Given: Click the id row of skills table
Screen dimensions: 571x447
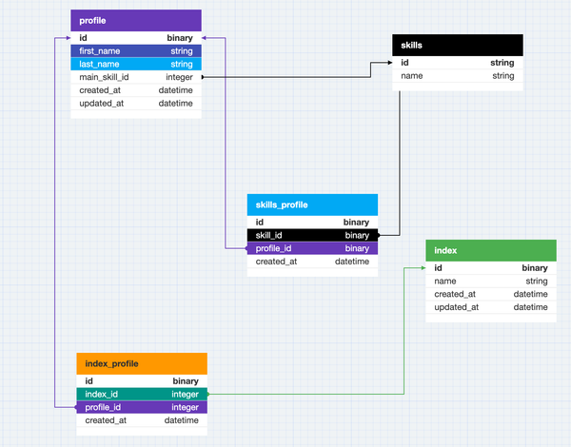Looking at the screenshot, I should coord(458,63).
